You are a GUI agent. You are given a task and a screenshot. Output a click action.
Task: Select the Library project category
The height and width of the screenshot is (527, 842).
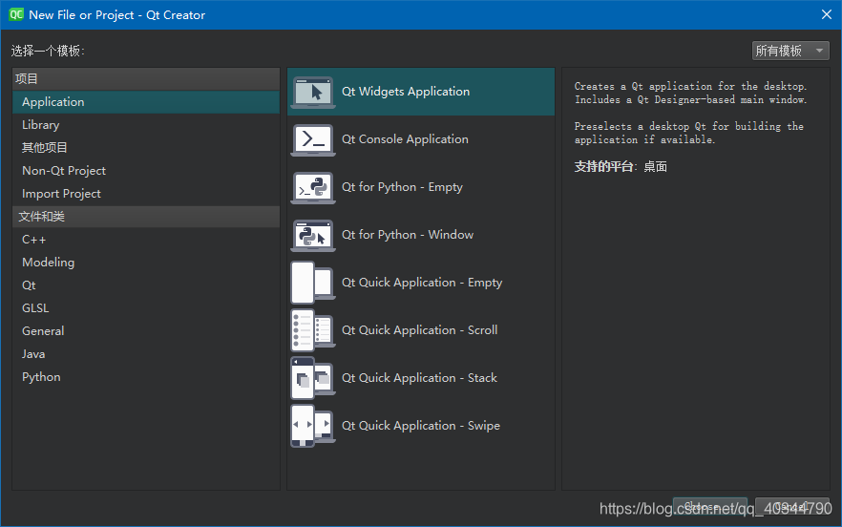(145, 125)
